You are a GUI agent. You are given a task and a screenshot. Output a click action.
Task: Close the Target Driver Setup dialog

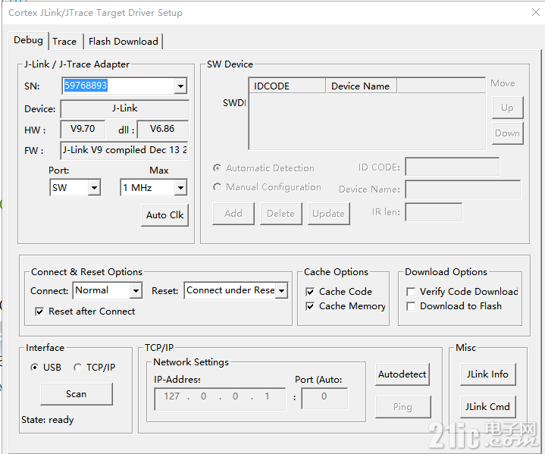click(536, 13)
